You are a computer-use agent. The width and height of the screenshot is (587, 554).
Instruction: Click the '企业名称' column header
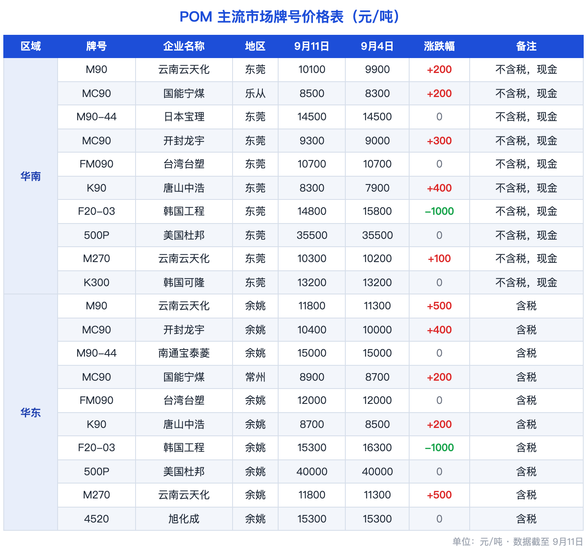click(x=184, y=46)
